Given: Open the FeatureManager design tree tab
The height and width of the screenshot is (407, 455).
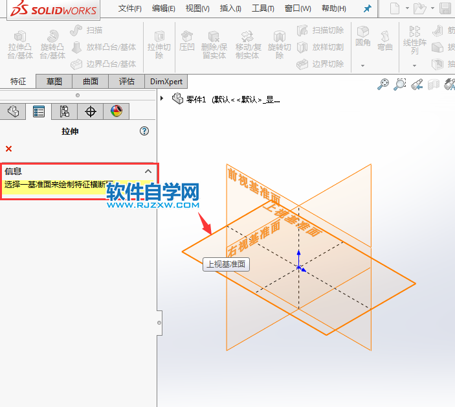Looking at the screenshot, I should (13, 111).
